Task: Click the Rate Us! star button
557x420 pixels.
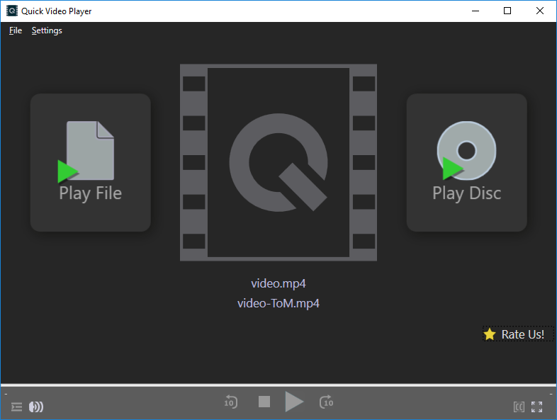Action: [518, 334]
